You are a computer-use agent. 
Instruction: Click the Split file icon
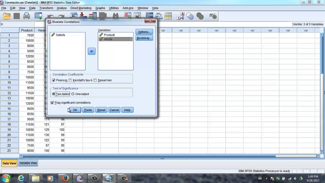click(x=149, y=16)
